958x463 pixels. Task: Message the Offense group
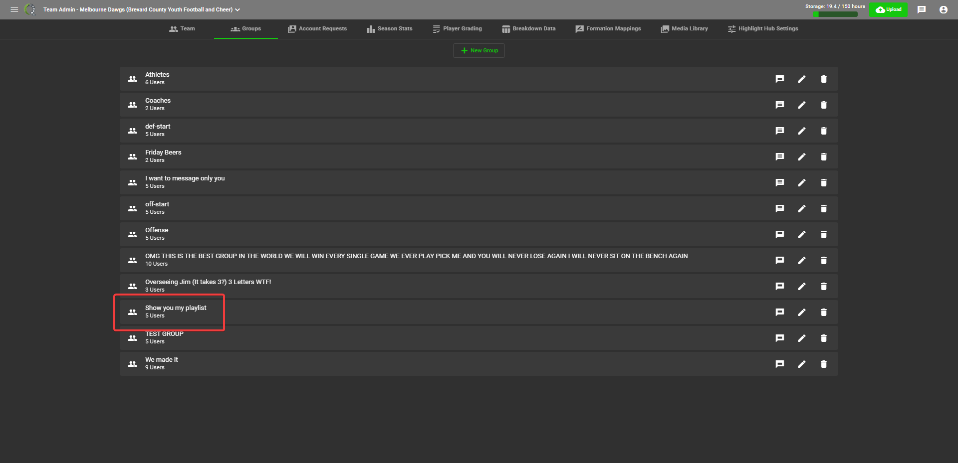(x=780, y=234)
